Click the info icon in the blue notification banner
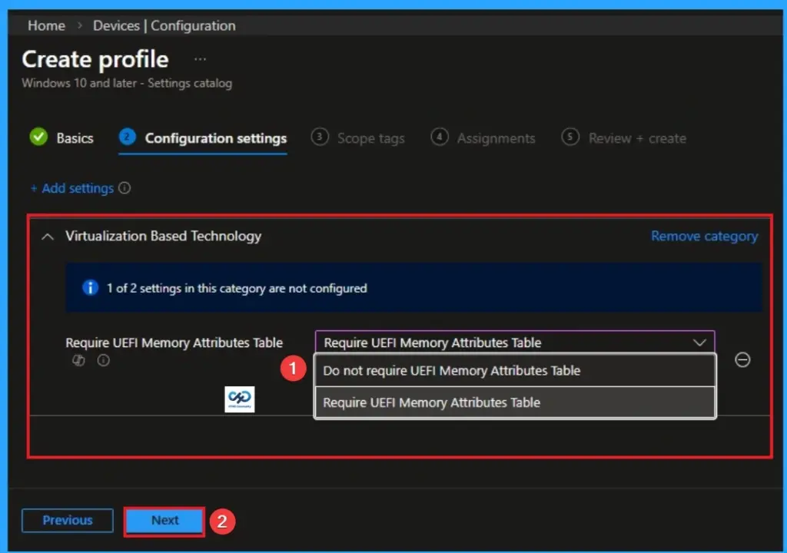This screenshot has width=787, height=553. tap(90, 288)
